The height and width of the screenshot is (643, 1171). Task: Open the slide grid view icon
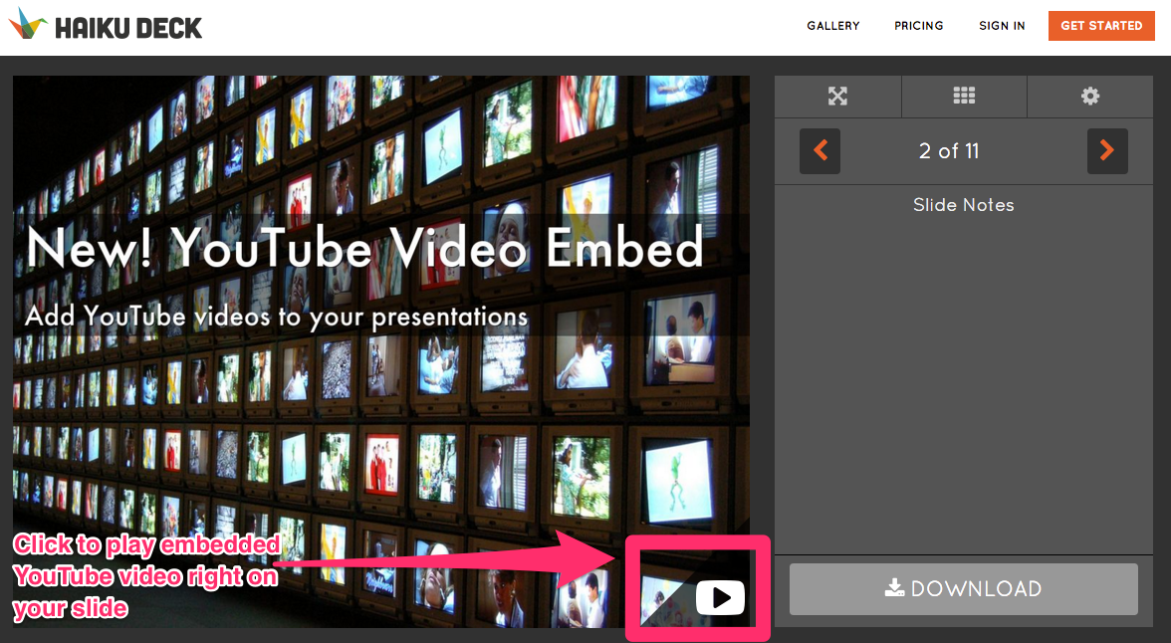(964, 96)
